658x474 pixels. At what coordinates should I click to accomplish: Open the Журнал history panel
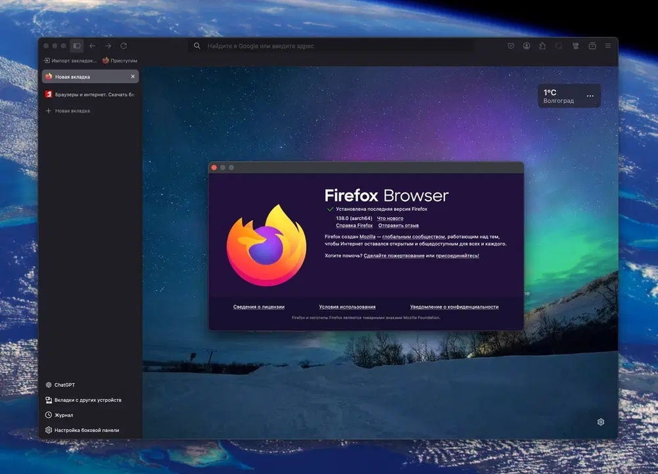coord(59,415)
